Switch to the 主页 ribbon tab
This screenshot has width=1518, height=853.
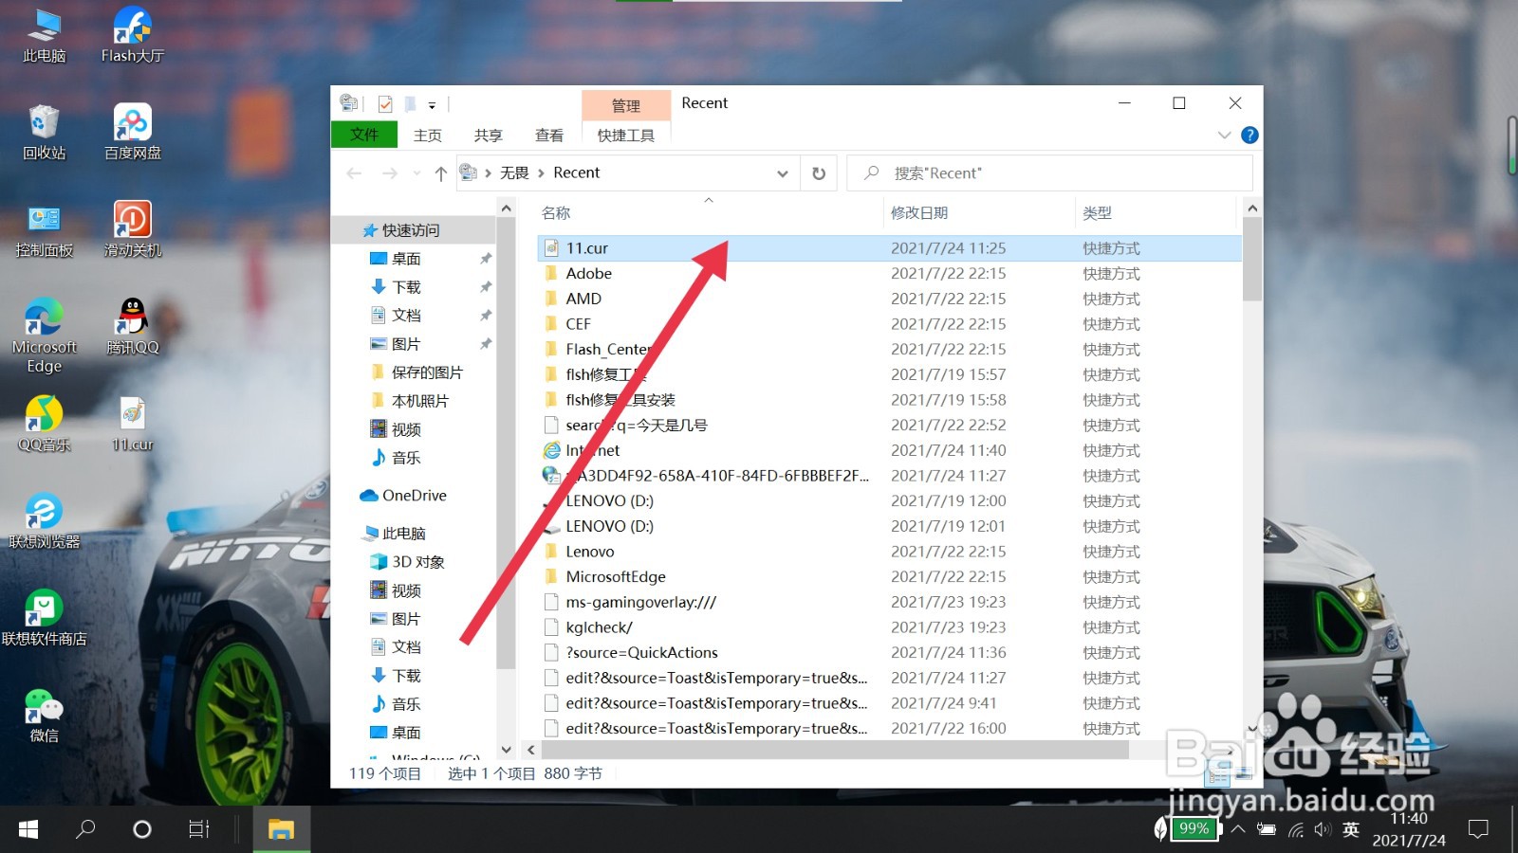[x=428, y=136]
